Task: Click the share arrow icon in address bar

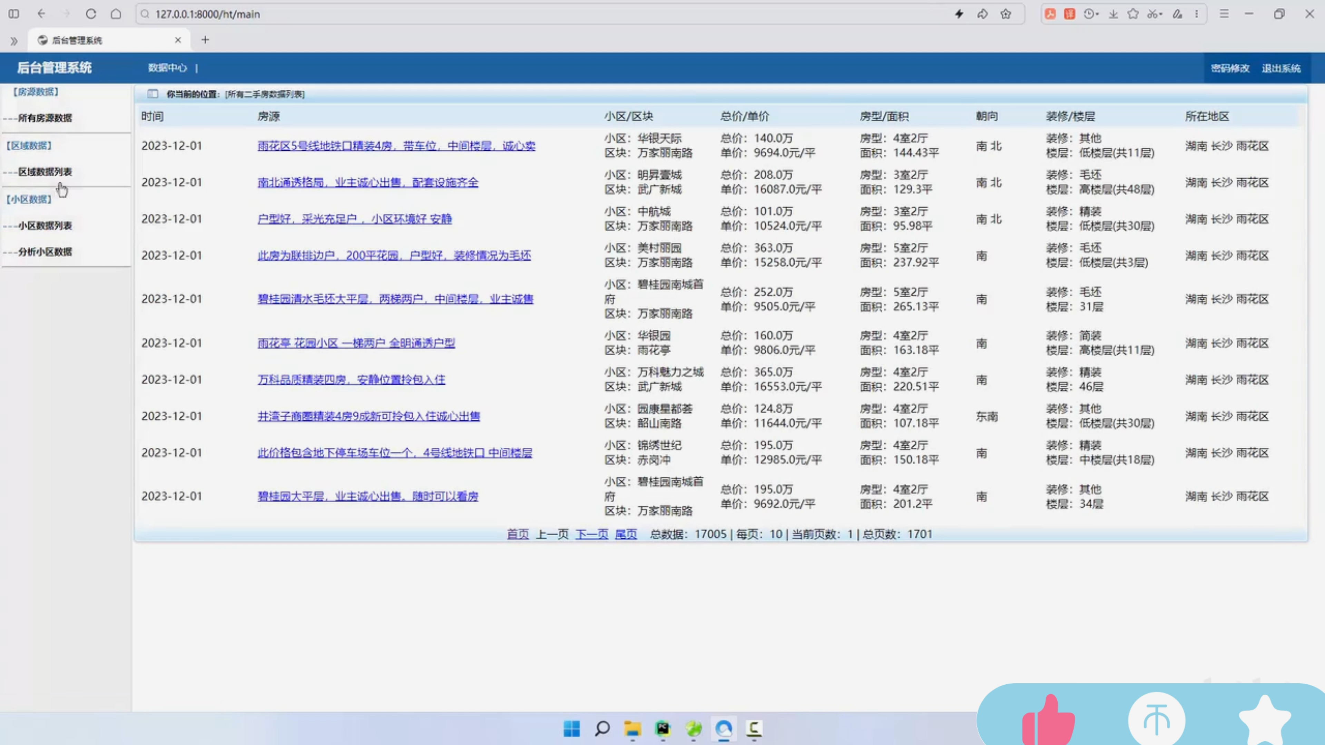Action: (x=982, y=14)
